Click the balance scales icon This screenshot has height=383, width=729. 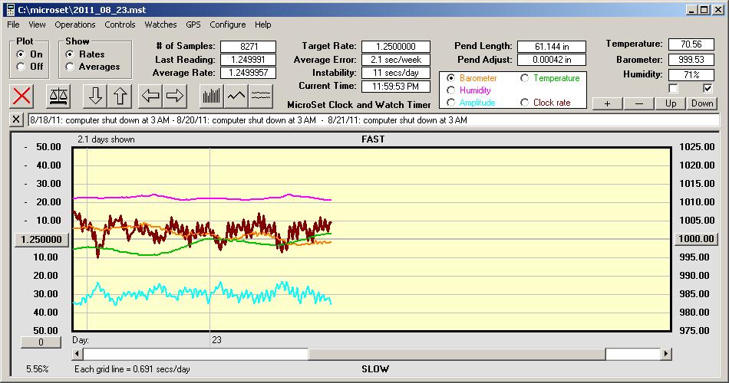58,96
